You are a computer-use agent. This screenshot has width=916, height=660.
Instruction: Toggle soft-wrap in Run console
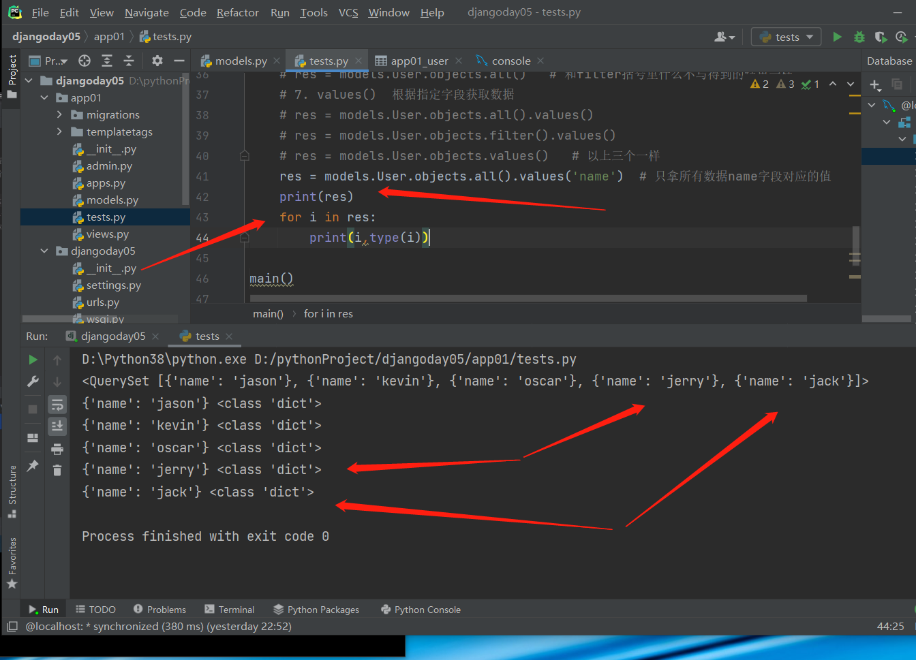(x=57, y=405)
